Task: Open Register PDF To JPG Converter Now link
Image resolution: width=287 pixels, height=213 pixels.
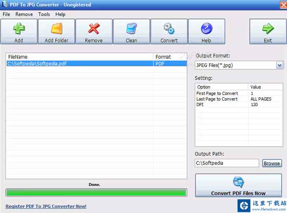Action: (x=46, y=206)
